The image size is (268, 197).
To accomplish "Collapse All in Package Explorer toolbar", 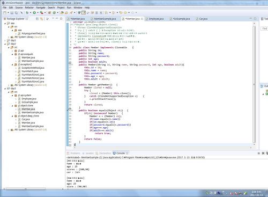I will [x=37, y=19].
